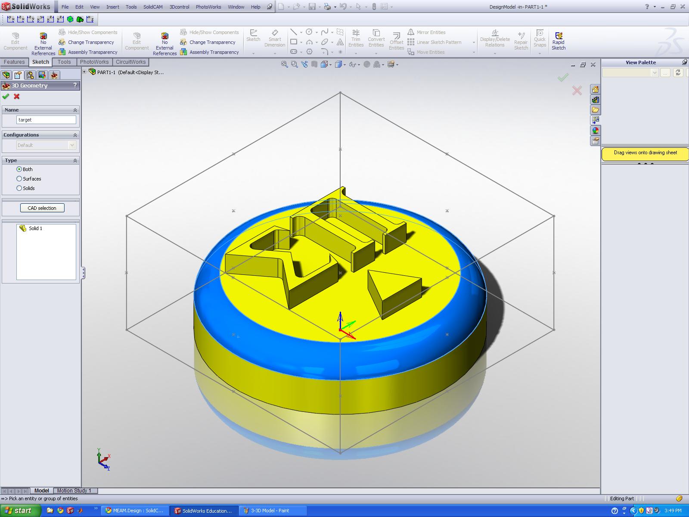This screenshot has height=517, width=689.
Task: Open the Display Style dropdown arrow
Action: click(344, 65)
